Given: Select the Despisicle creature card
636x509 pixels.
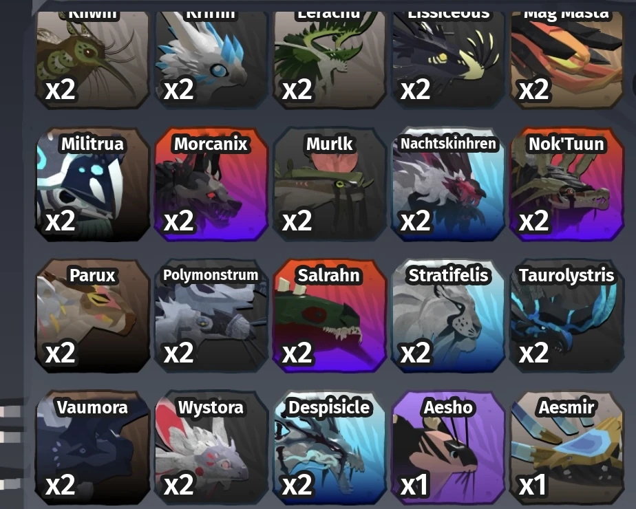Looking at the screenshot, I should click(x=329, y=447).
